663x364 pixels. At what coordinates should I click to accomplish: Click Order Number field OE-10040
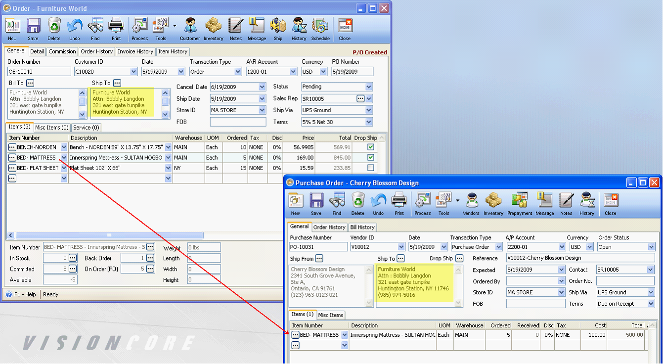point(40,72)
